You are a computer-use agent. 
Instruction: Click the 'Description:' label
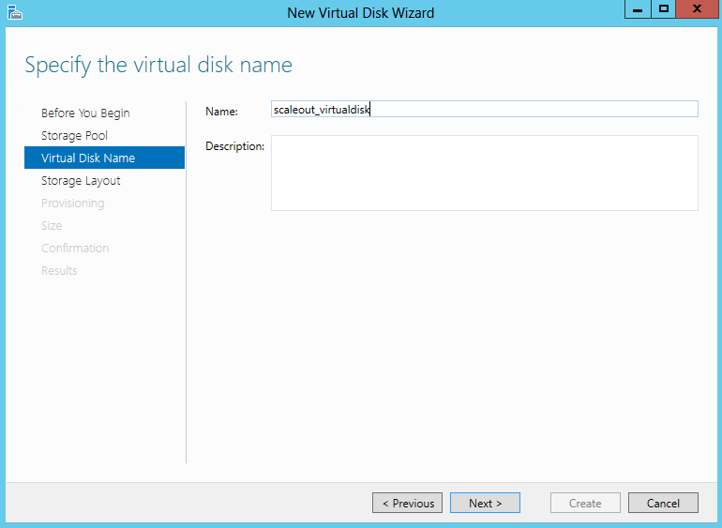[x=234, y=146]
